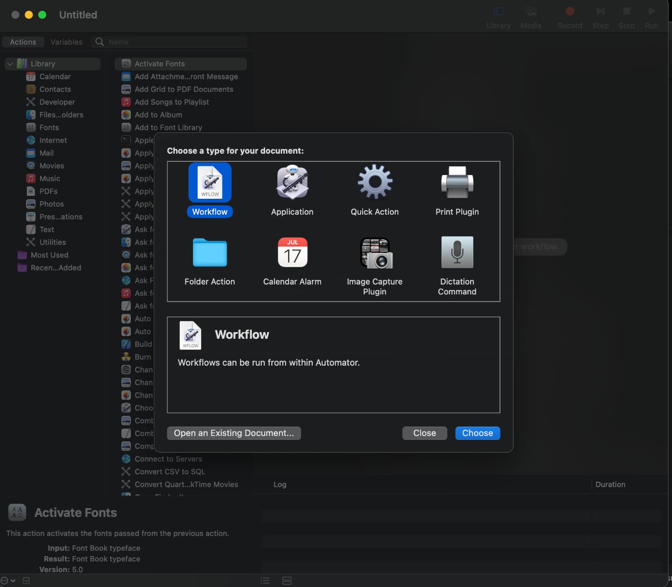This screenshot has width=672, height=587.
Task: Choose the Quick Action gear icon
Action: pos(375,181)
